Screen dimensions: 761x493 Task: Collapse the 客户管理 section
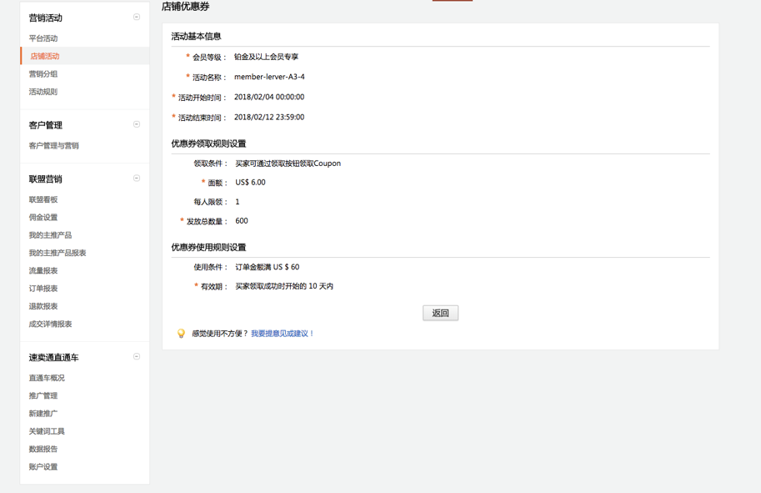click(x=137, y=125)
